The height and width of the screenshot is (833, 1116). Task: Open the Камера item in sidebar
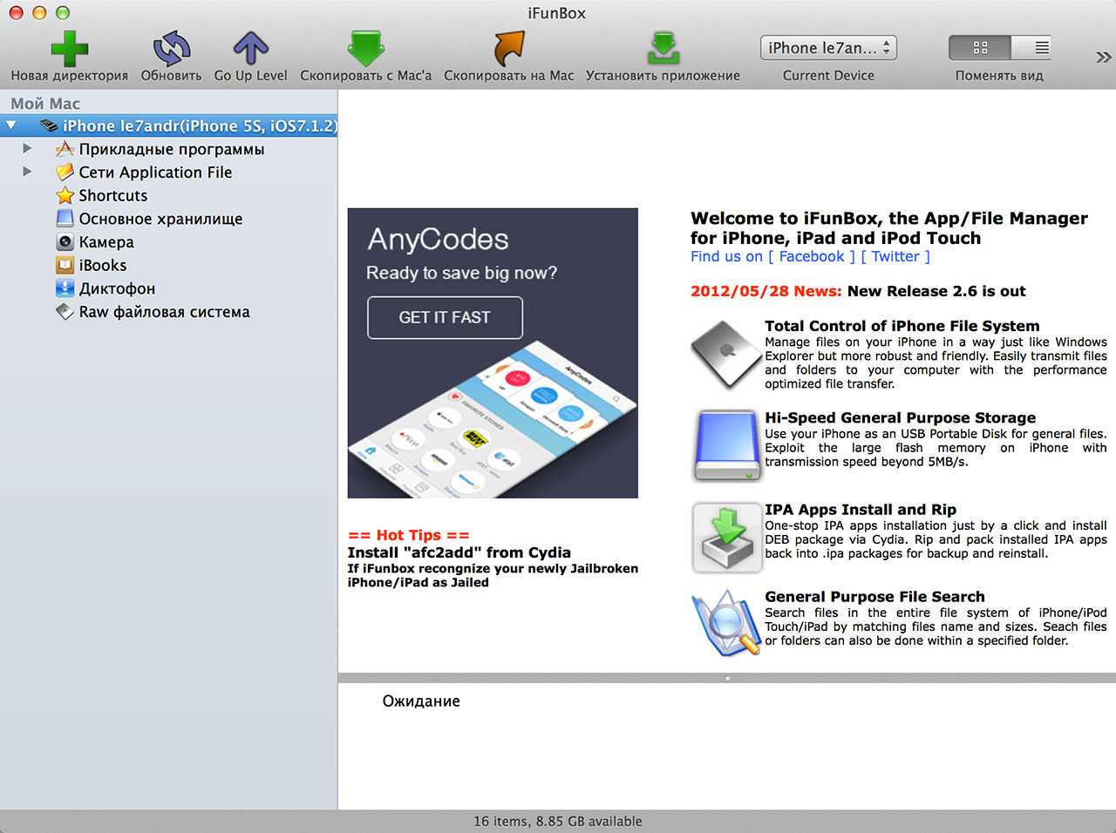click(x=105, y=242)
